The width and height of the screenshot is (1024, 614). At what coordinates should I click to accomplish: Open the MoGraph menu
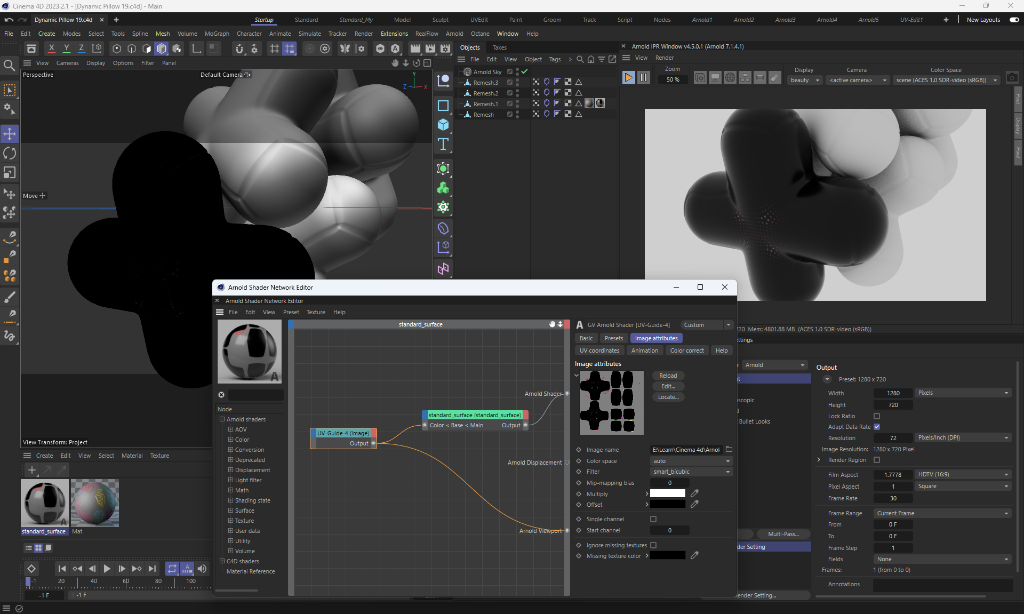click(217, 34)
